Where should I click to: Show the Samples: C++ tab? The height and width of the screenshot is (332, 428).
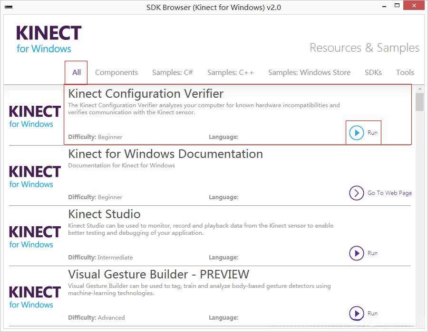pos(231,73)
